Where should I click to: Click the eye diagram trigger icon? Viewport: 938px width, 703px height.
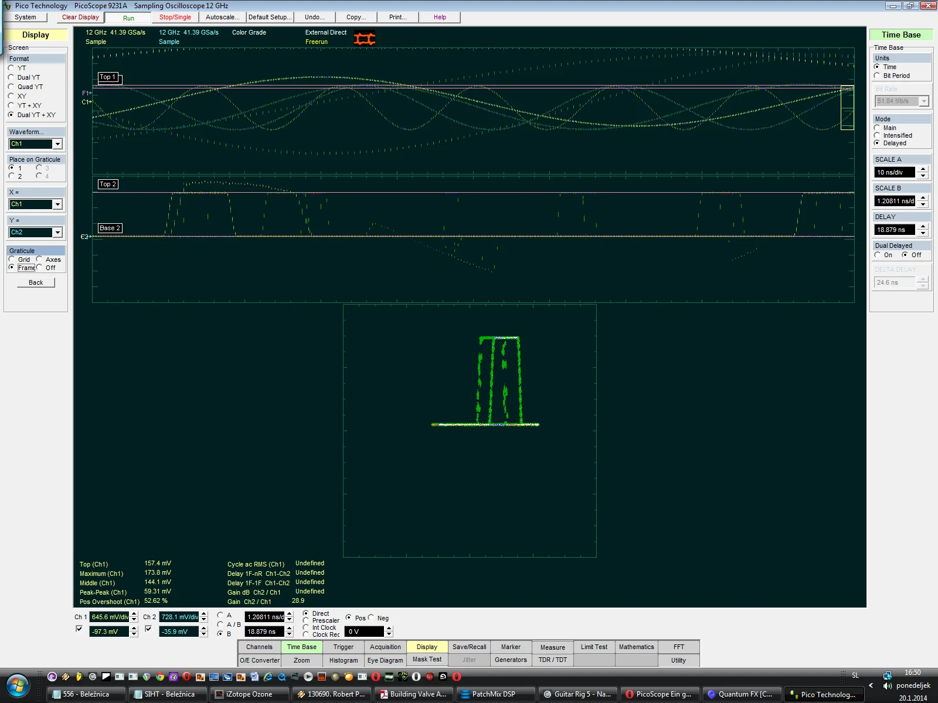coord(364,39)
